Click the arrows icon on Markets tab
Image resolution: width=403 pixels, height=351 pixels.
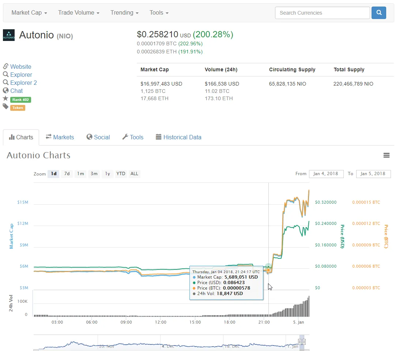(49, 137)
